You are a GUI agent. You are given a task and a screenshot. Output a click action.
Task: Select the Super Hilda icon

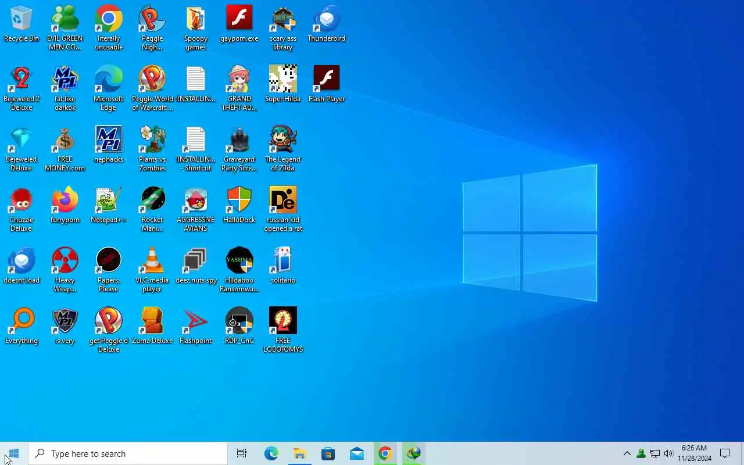coord(283,85)
